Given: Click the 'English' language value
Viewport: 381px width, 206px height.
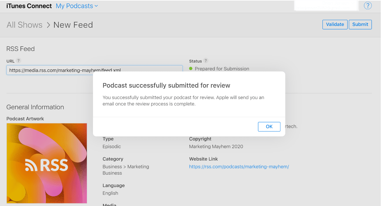Looking at the screenshot, I should 110,193.
